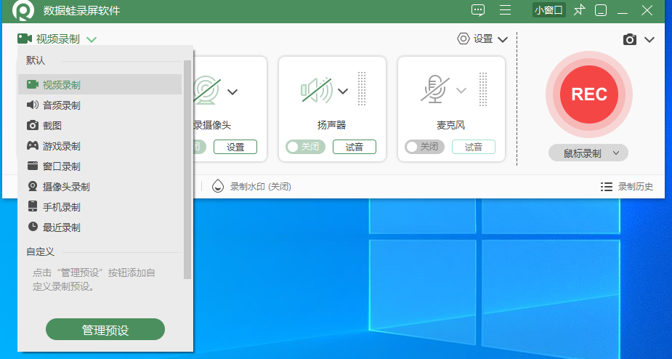Viewport: 672px width, 359px height.
Task: Click the rounded-square icon in the title bar
Action: point(601,10)
